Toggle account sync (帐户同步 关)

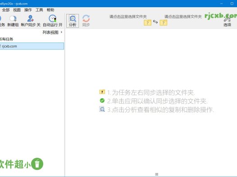pyautogui.click(x=31, y=21)
